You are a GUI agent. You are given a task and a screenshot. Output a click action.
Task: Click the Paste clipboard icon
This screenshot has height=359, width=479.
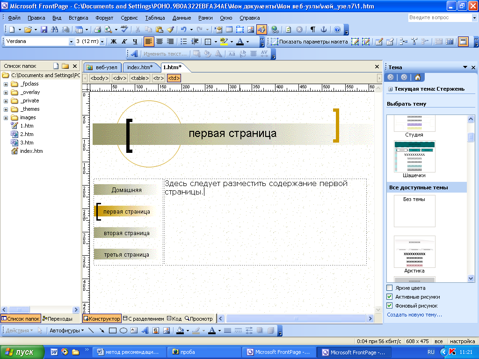(159, 29)
